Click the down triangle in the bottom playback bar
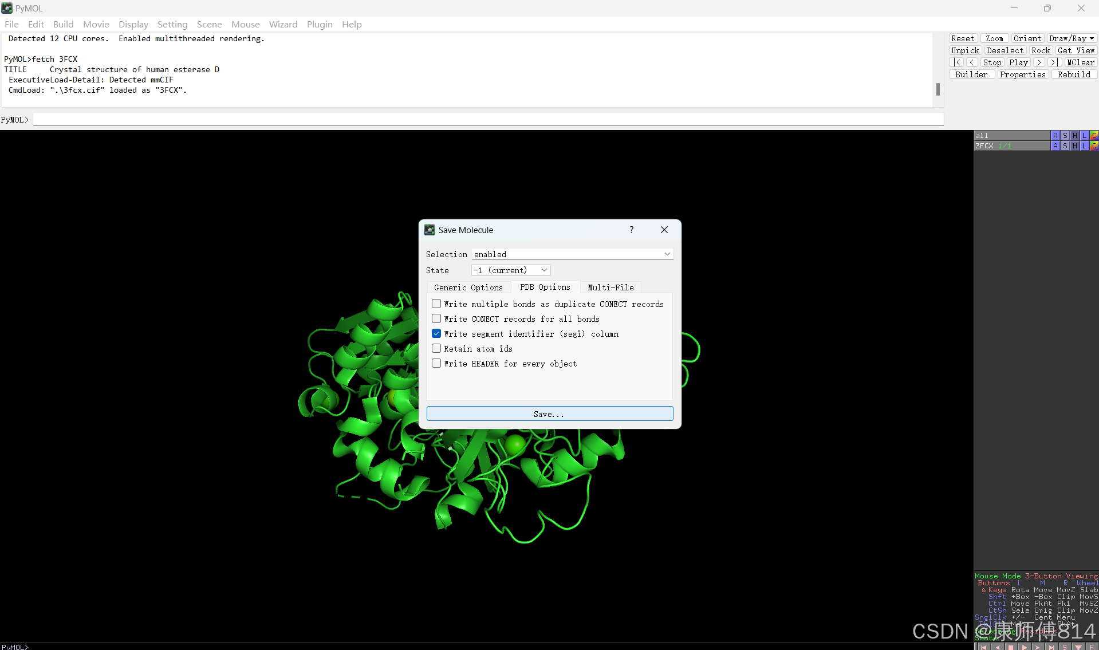This screenshot has width=1099, height=650. click(x=1078, y=647)
